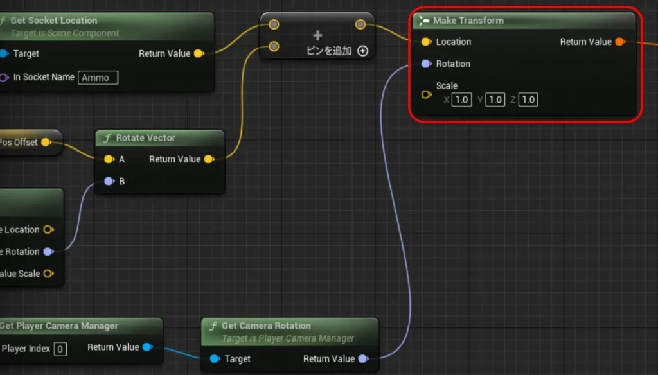Click input pin B on Rotate Vector
Viewport: 658px width, 375px height.
click(108, 182)
